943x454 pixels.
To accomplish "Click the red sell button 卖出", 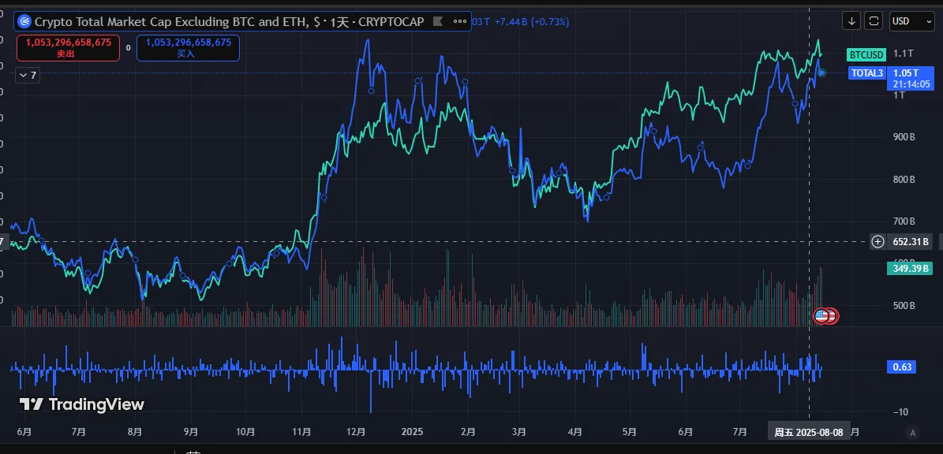I will coord(68,48).
